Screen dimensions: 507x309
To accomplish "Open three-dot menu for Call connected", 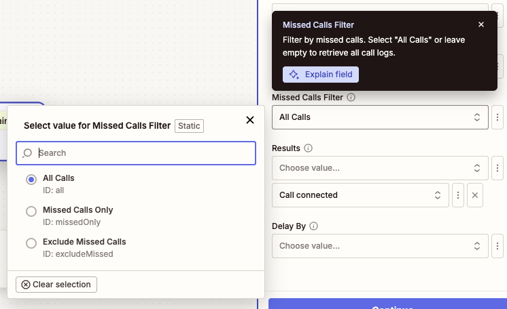I will [458, 195].
